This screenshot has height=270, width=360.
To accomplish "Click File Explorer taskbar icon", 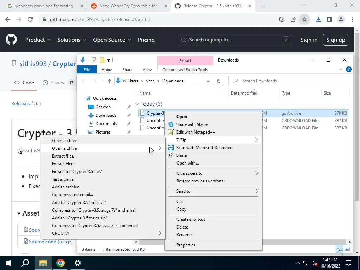I will point(43,263).
